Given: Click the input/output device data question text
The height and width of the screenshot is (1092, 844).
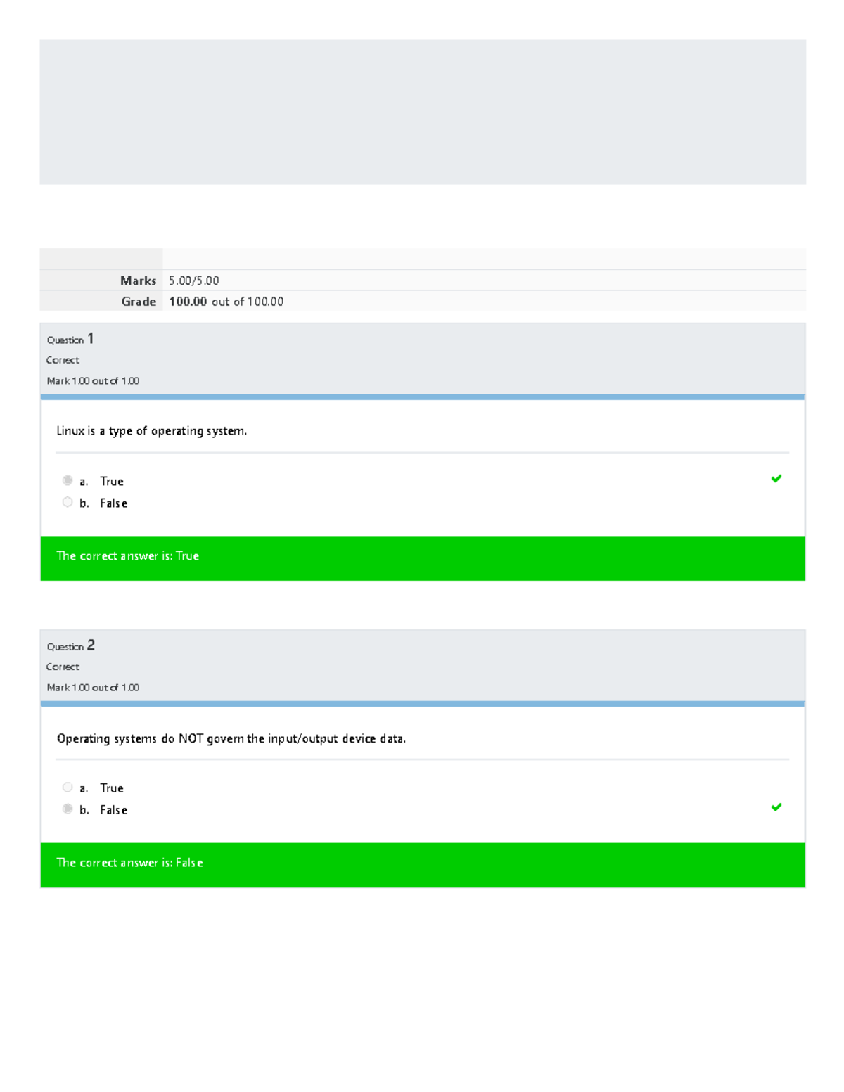Looking at the screenshot, I should point(231,738).
